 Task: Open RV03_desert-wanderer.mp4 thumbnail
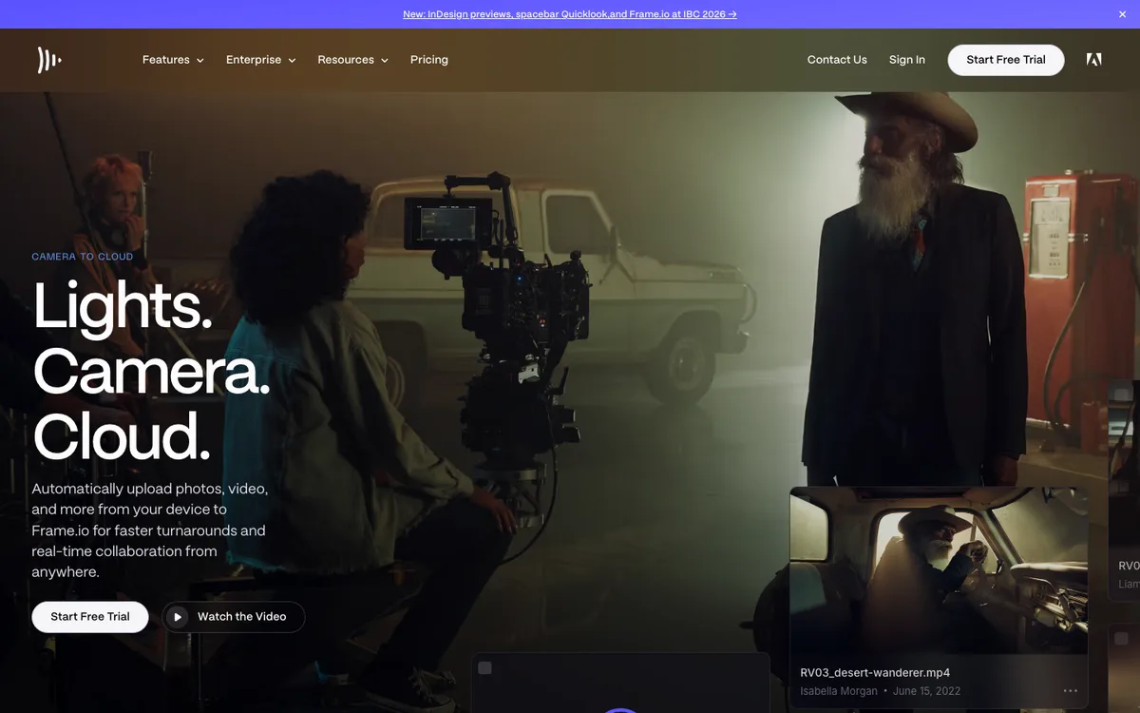(x=939, y=570)
